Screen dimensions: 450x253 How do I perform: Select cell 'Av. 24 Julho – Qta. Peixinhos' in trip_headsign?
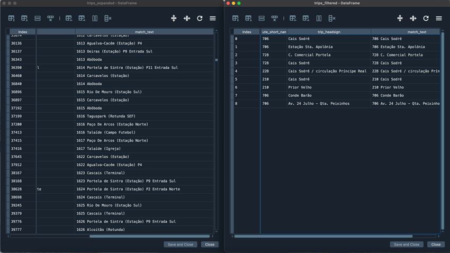point(329,104)
